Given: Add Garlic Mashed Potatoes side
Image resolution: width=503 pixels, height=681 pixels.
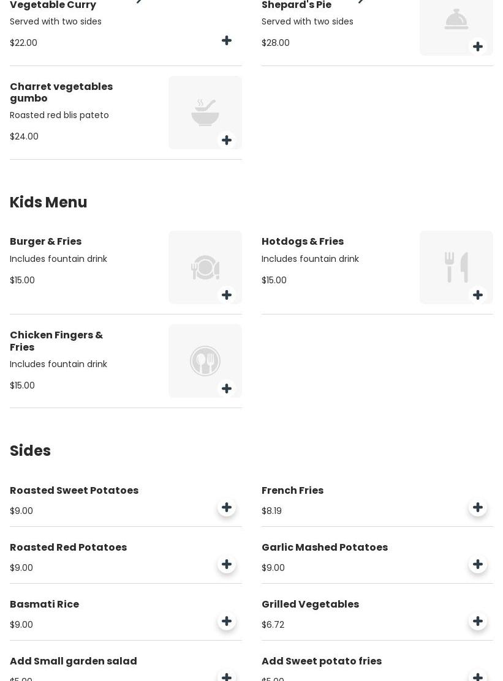Looking at the screenshot, I should (x=478, y=565).
